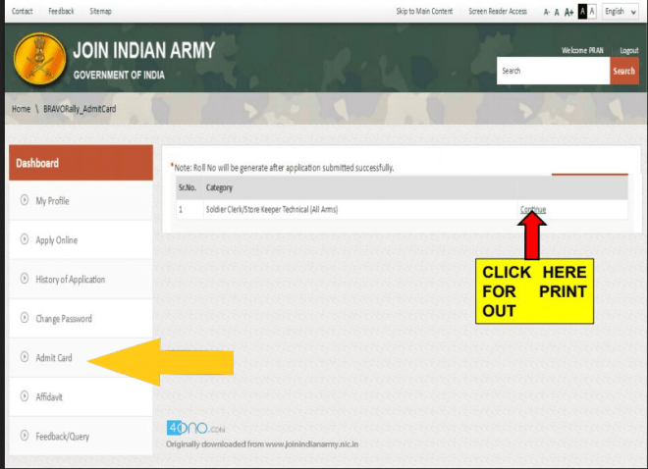648x469 pixels.
Task: Click the circle arrow icon beside Apply Online
Action: tap(25, 239)
